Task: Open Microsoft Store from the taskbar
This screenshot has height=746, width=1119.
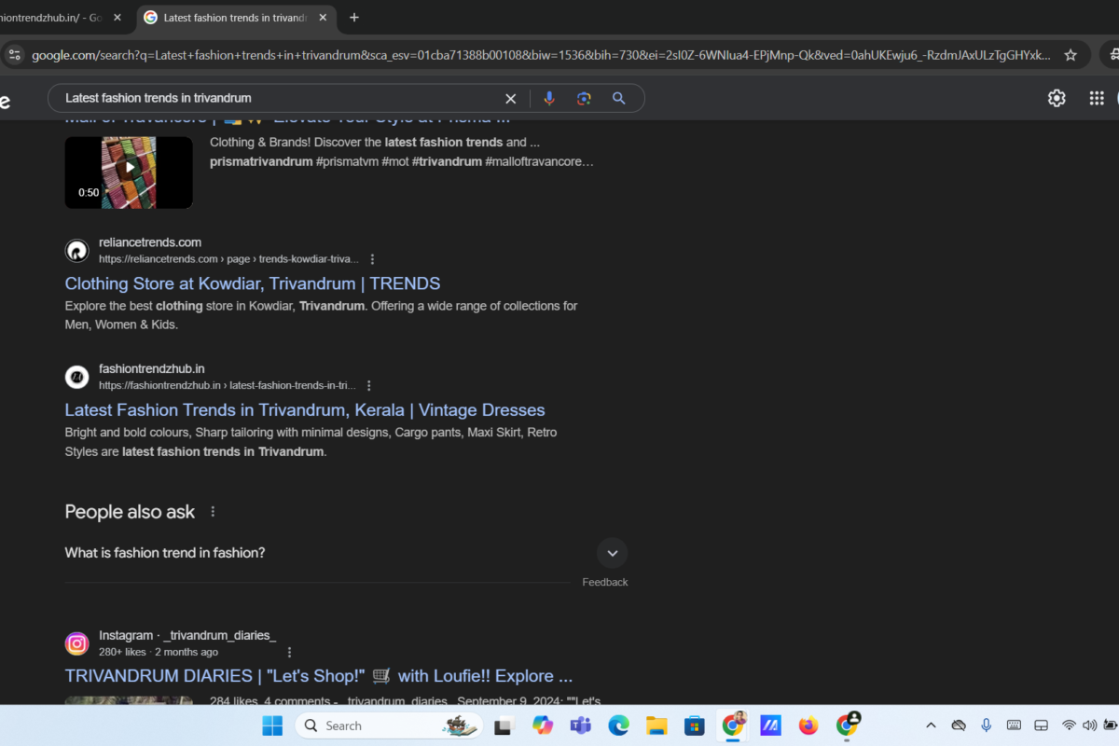Action: point(695,725)
